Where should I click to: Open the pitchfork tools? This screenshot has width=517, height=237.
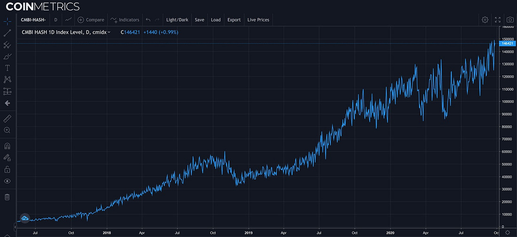pos(7,44)
